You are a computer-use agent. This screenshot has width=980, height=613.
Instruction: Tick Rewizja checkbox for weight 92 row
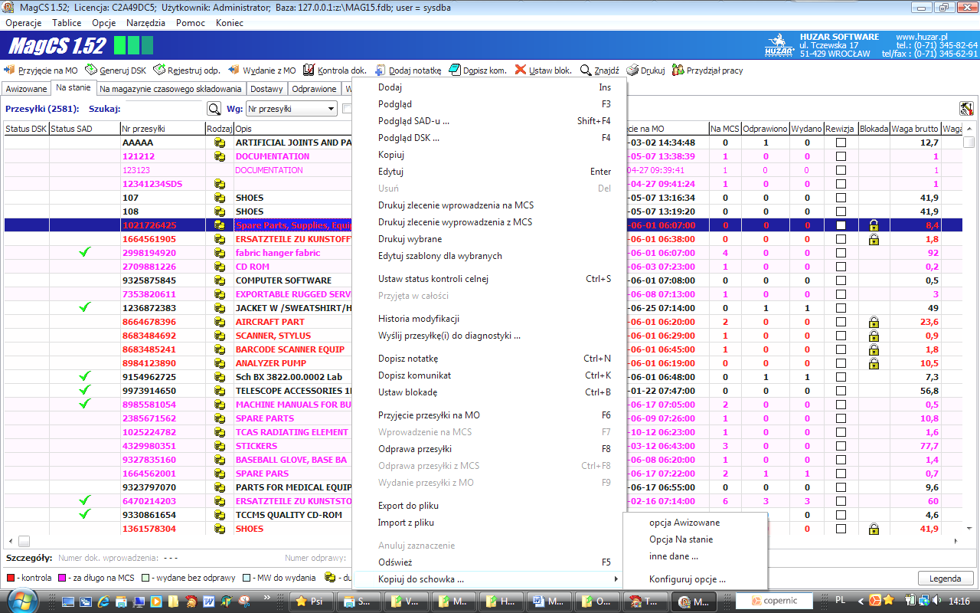tap(841, 253)
